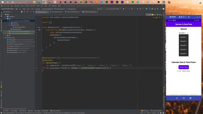The width and height of the screenshot is (203, 114).
Task: Collapse the Gradle Scripts node
Action: pos(3,38)
